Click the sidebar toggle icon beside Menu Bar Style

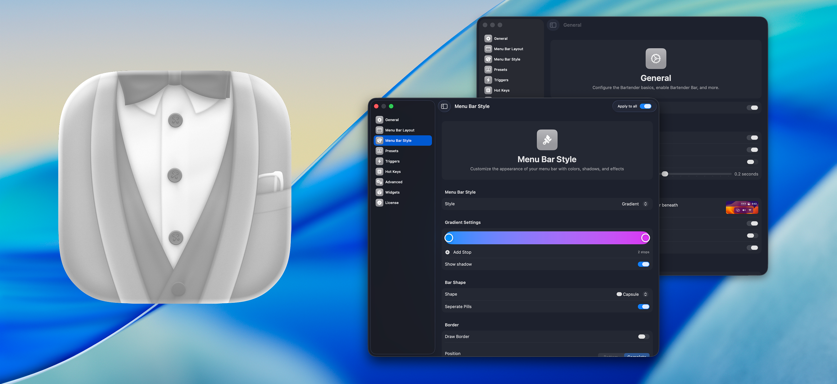point(444,106)
